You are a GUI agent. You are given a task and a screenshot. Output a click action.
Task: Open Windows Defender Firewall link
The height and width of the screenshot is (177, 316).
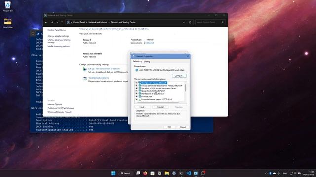pyautogui.click(x=59, y=112)
